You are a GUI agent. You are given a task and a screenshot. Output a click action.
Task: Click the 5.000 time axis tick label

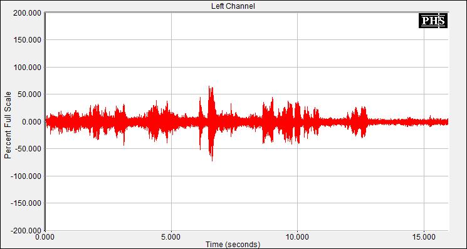(x=171, y=237)
